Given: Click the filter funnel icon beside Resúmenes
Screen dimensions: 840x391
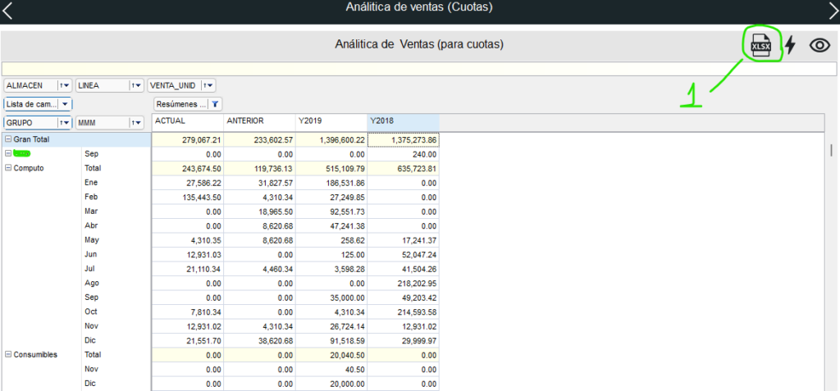Looking at the screenshot, I should tap(215, 104).
